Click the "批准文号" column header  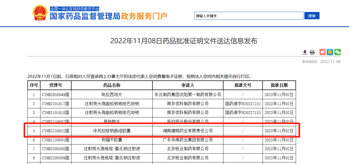[243, 85]
